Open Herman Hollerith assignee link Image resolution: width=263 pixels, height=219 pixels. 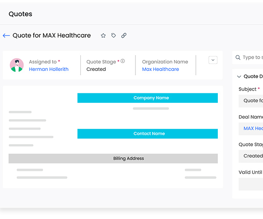point(49,69)
